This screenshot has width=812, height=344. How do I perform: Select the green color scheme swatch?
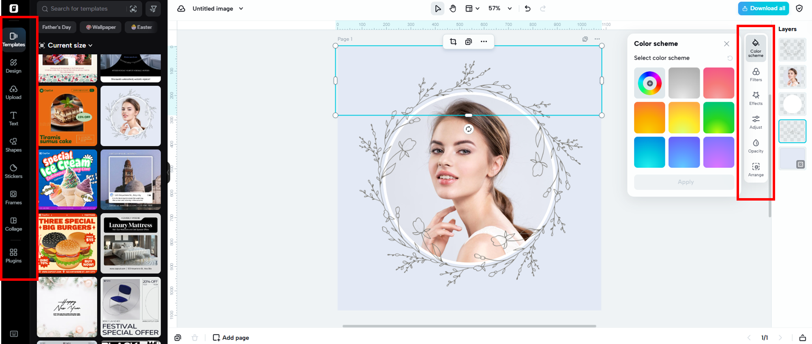pos(719,118)
